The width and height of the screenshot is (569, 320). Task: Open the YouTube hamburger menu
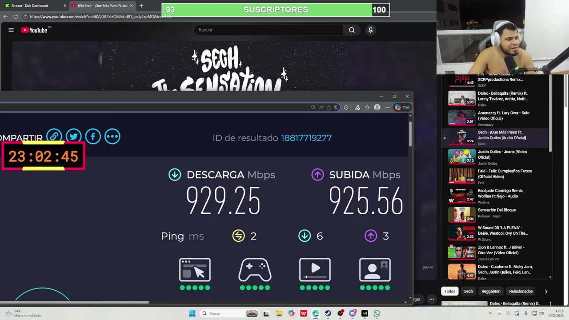coord(11,30)
